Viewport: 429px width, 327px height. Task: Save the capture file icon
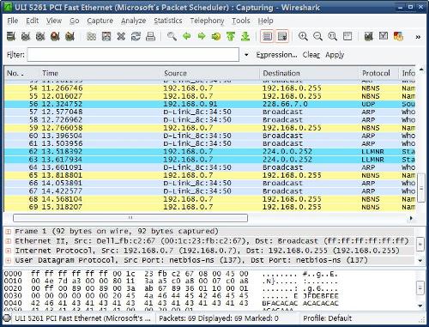[106, 36]
